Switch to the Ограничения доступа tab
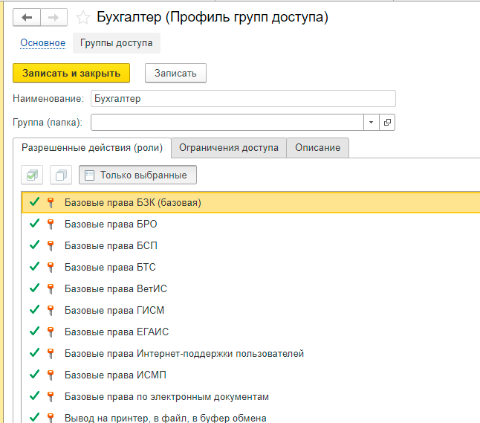 [229, 148]
